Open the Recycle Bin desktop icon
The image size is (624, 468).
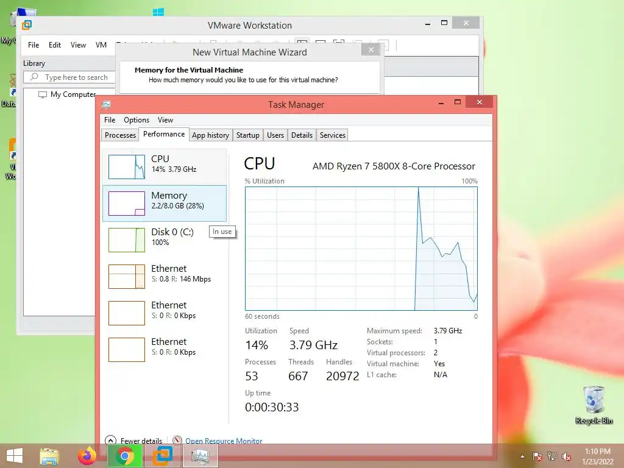594,405
